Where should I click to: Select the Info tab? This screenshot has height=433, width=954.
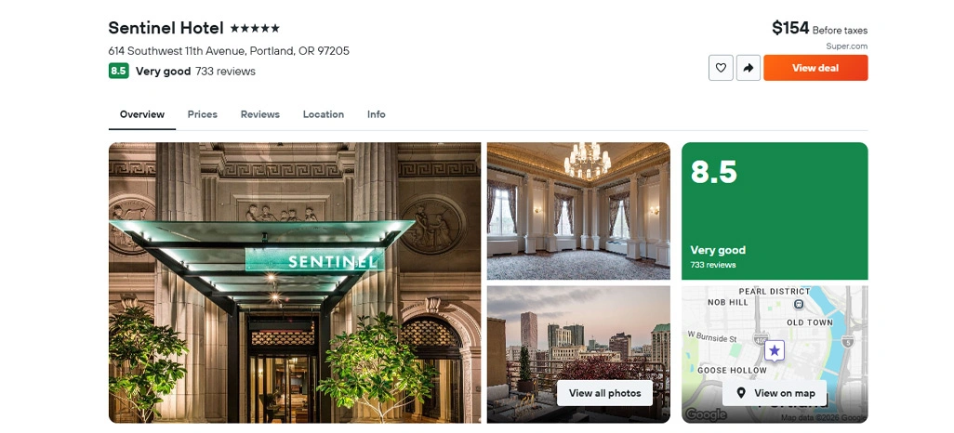click(x=376, y=114)
